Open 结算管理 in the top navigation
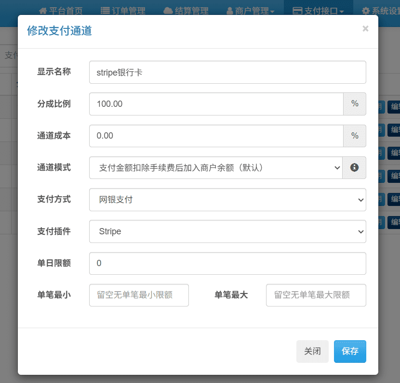The image size is (400, 383). coord(186,11)
